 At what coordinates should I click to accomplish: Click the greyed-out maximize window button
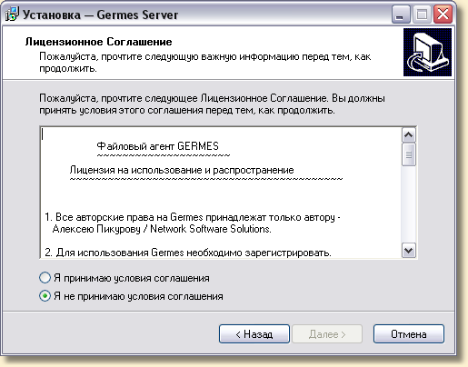pyautogui.click(x=422, y=15)
